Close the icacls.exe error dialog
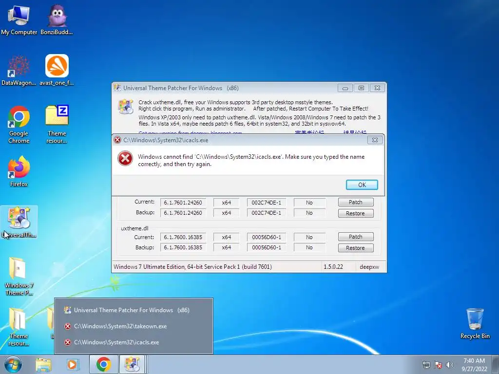Screen dimensions: 499x374 tap(375, 140)
